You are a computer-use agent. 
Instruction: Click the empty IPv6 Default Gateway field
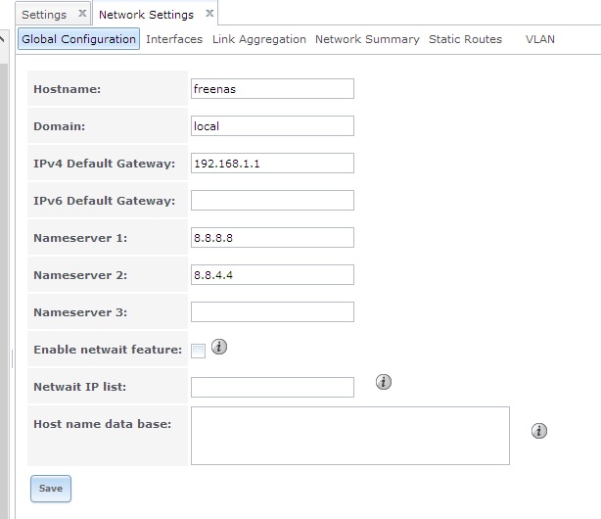(x=272, y=201)
